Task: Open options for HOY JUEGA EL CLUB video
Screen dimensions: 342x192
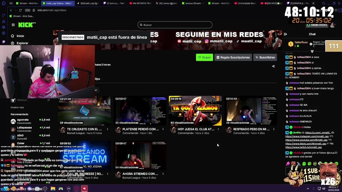Action: 218,129
